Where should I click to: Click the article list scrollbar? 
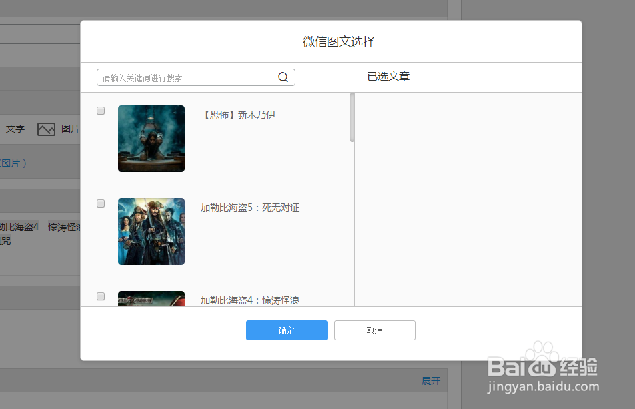click(x=352, y=118)
